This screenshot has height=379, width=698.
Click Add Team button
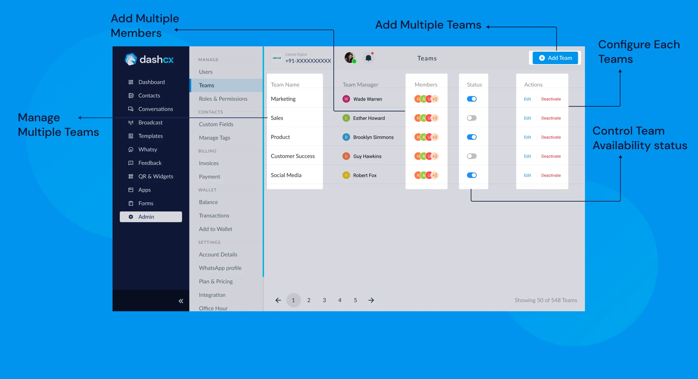tap(557, 57)
